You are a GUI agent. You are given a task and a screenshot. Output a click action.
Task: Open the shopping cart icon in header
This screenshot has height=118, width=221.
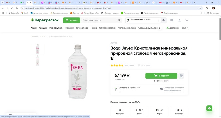tap(187, 20)
